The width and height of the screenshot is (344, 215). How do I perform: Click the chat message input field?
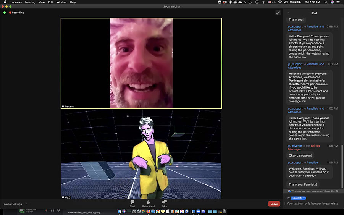312,204
